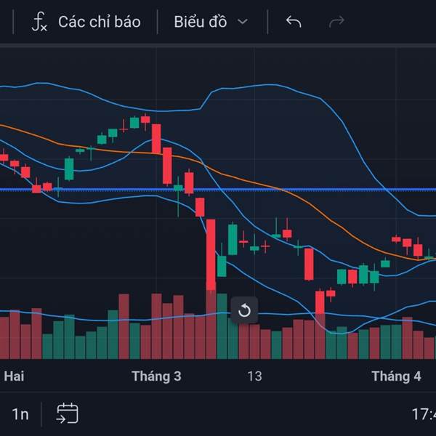This screenshot has width=436, height=436.
Task: Click the "Tháng 4" label on the time axis
Action: [396, 376]
